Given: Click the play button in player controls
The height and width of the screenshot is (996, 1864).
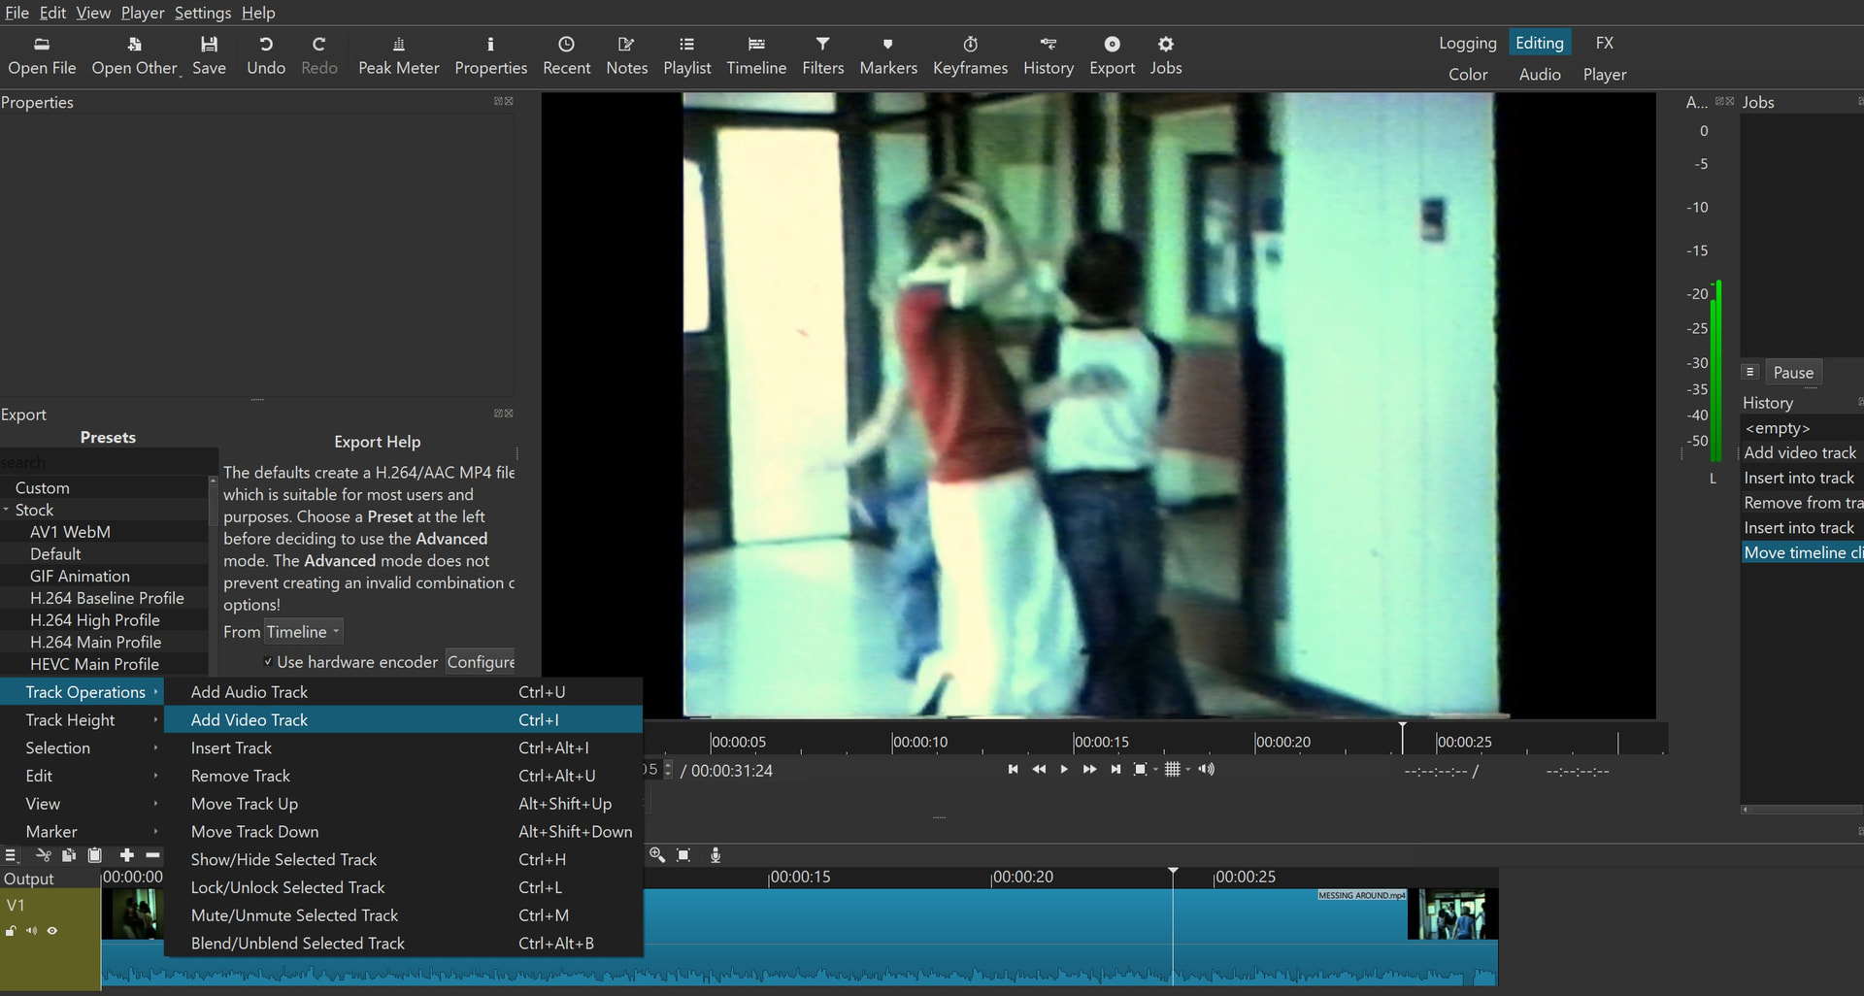Looking at the screenshot, I should pos(1064,769).
